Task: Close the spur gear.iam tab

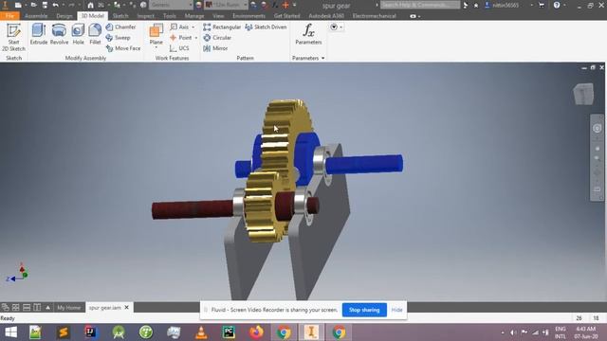Action: coord(126,307)
